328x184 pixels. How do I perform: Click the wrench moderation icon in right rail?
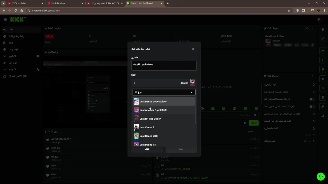click(x=323, y=107)
